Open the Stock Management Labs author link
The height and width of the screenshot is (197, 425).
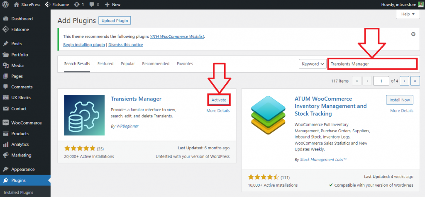click(x=323, y=160)
